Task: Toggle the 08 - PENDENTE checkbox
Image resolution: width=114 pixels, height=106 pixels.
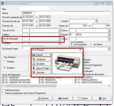Action: click(40, 80)
